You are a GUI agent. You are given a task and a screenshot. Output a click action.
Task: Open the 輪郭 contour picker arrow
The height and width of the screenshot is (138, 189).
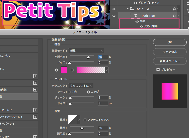79,120
